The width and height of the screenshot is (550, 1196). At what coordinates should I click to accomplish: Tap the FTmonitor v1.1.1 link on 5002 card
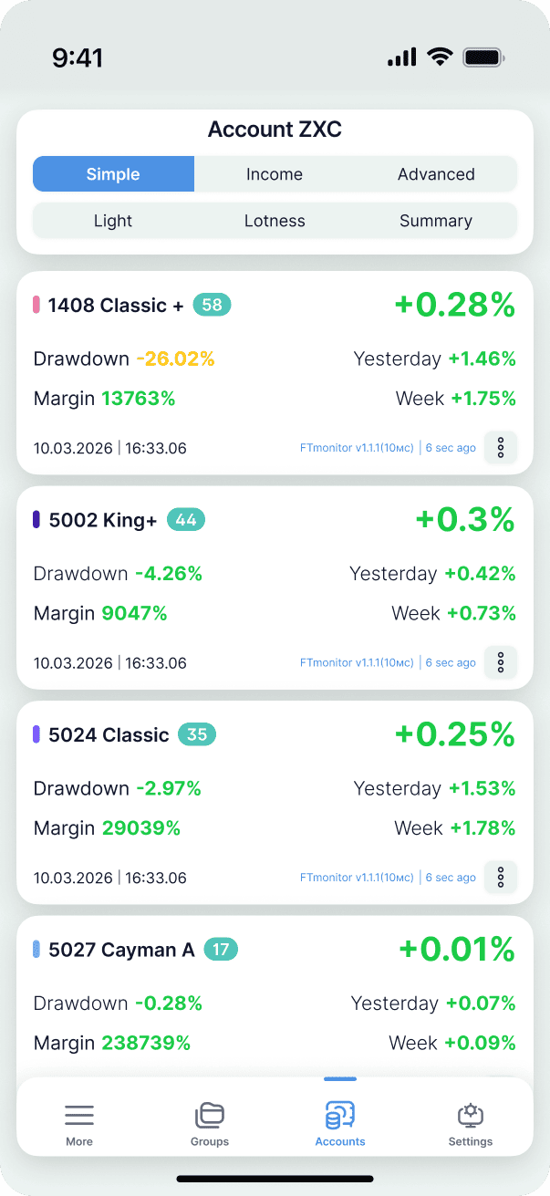pyautogui.click(x=357, y=663)
